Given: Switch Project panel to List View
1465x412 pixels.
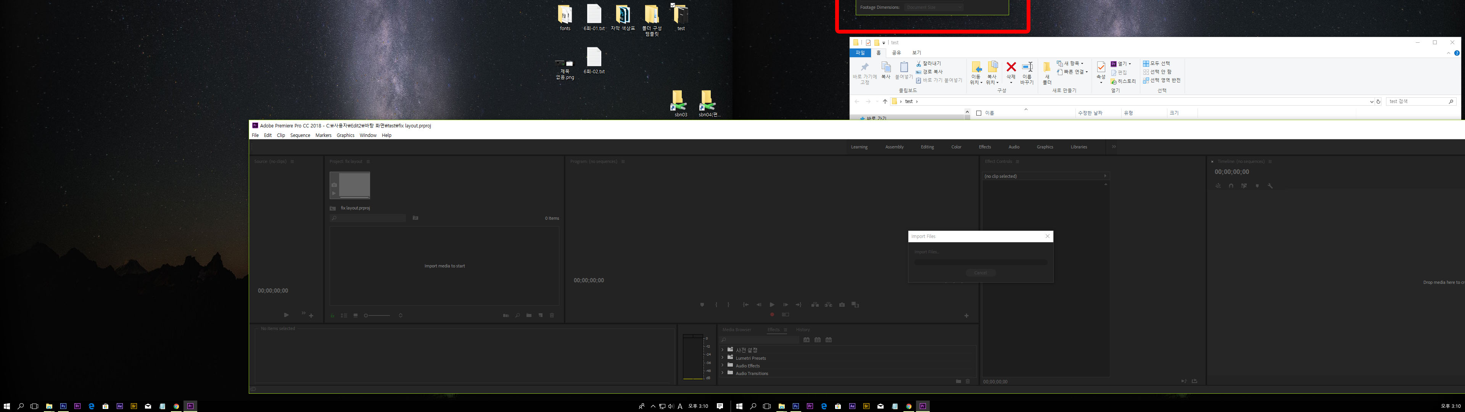Looking at the screenshot, I should (x=344, y=315).
